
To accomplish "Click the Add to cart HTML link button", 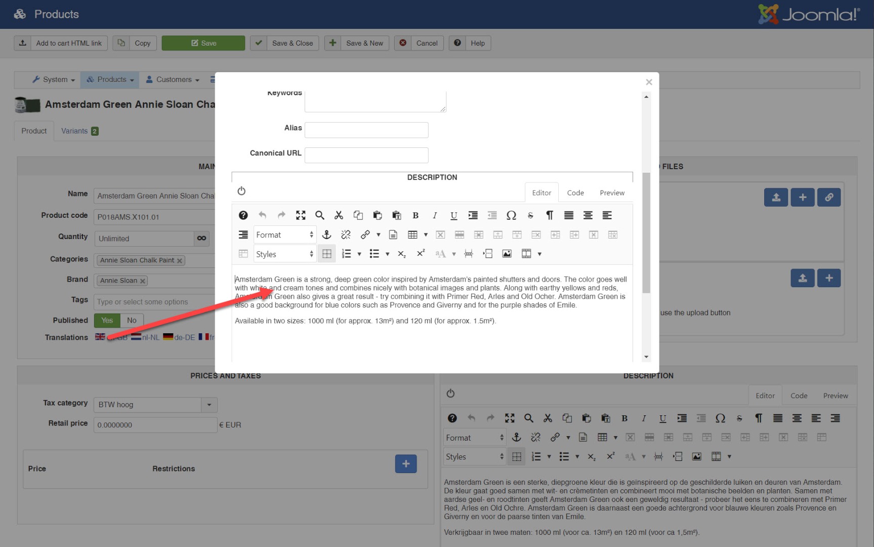I will click(61, 43).
